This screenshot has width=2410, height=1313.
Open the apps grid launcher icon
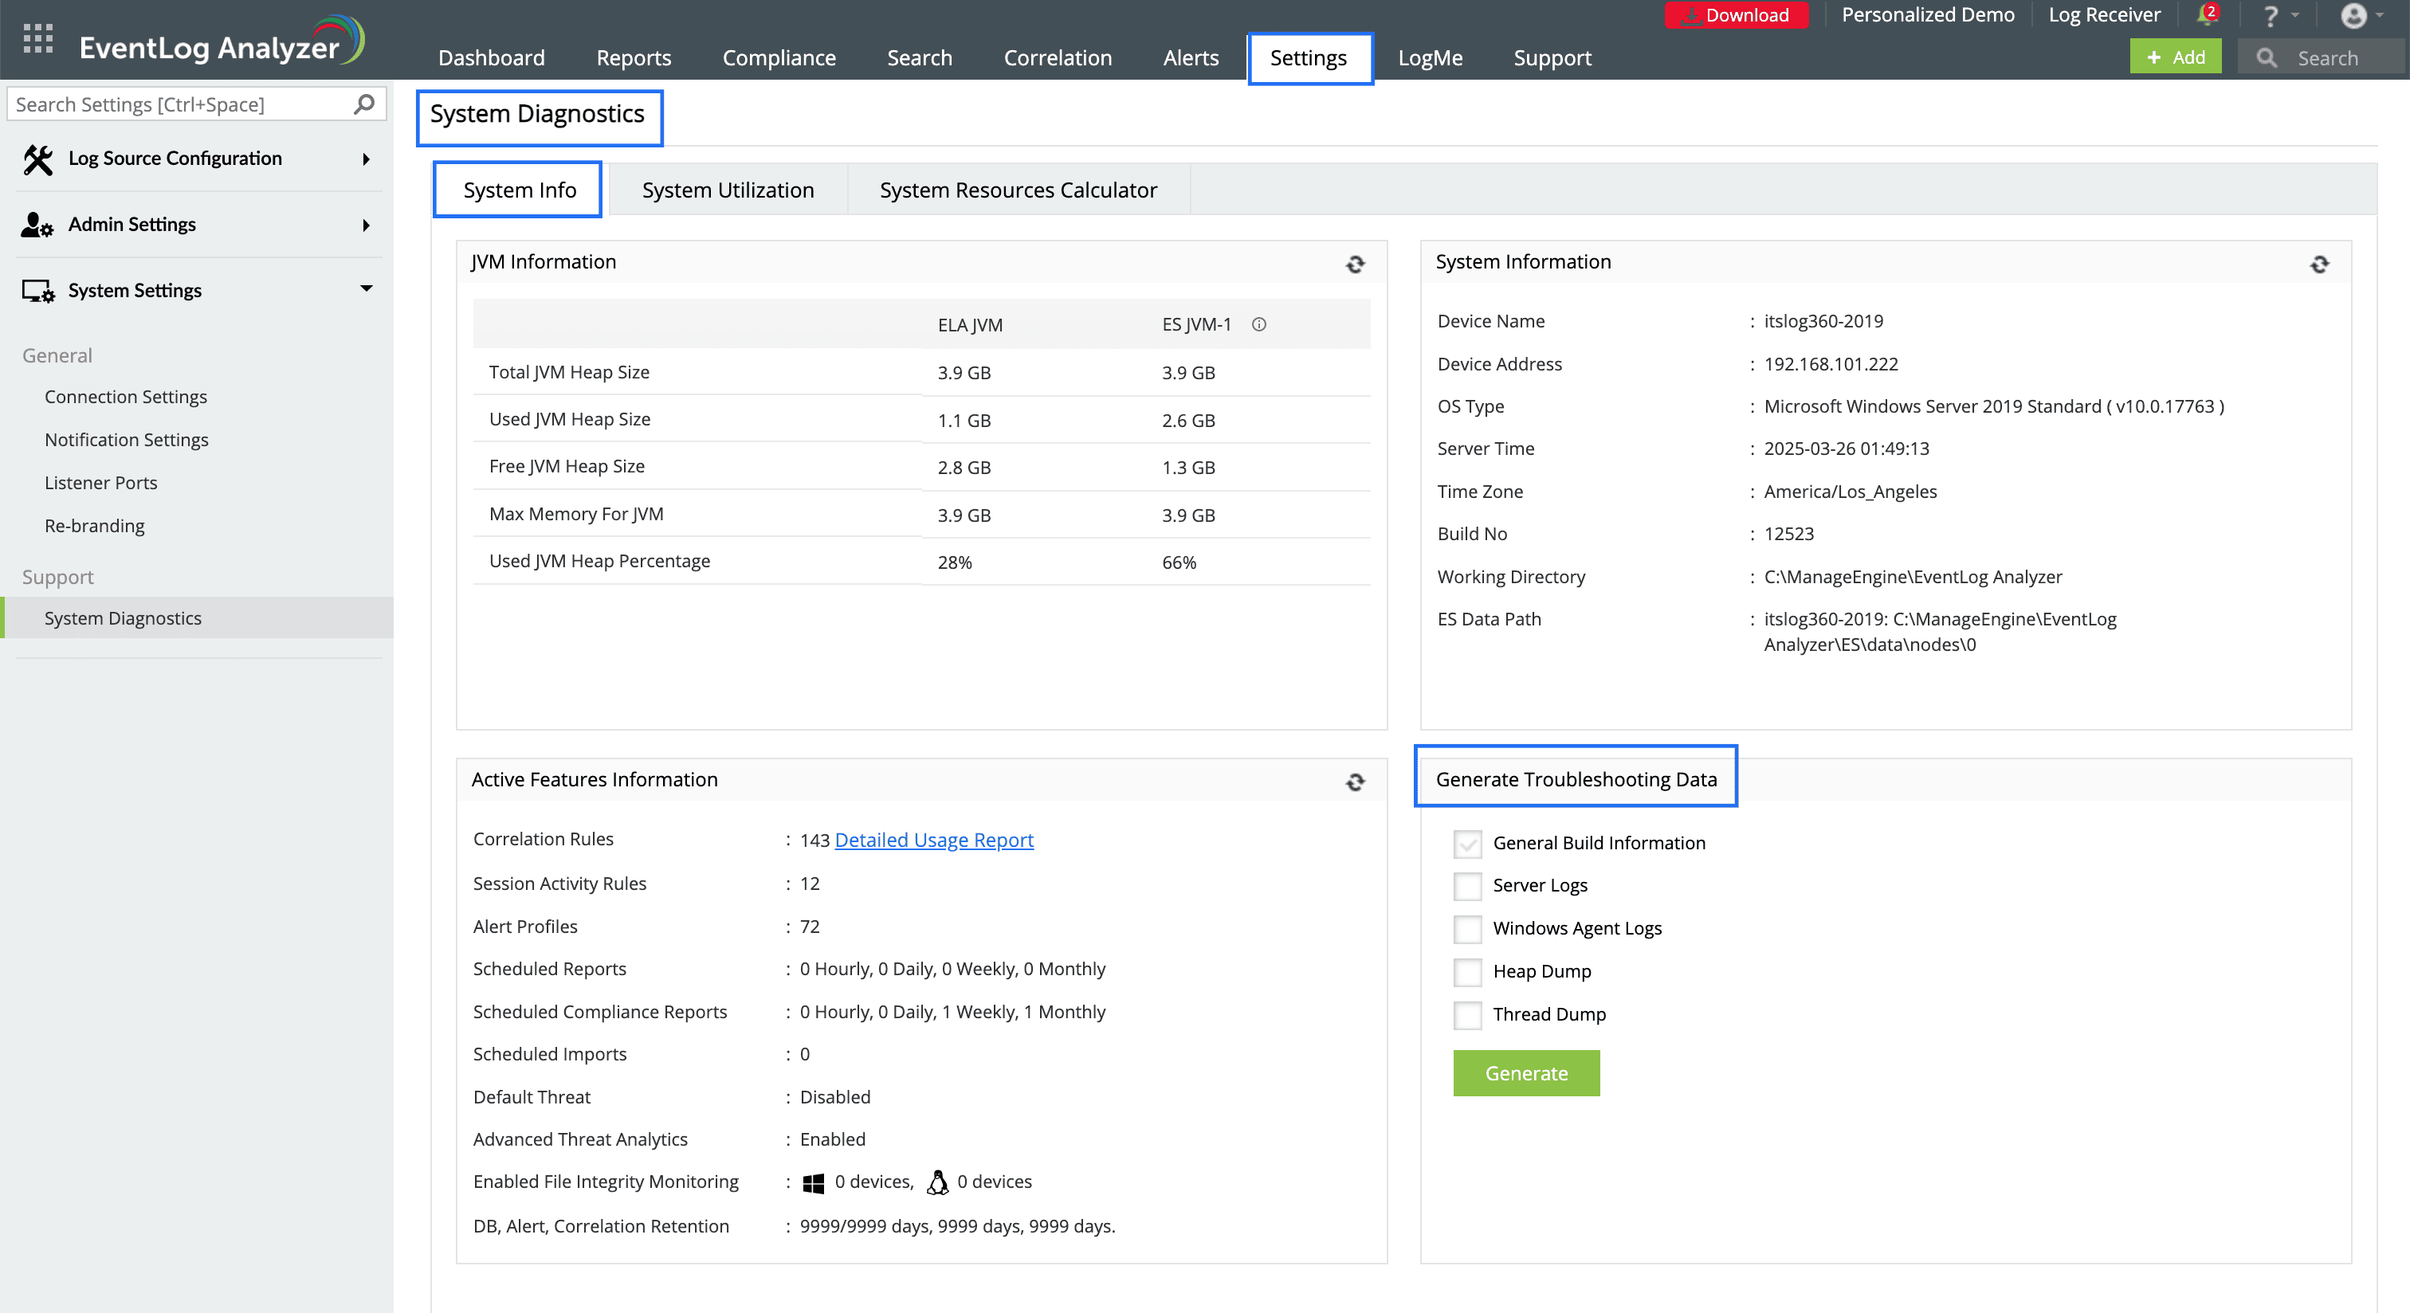click(x=37, y=39)
